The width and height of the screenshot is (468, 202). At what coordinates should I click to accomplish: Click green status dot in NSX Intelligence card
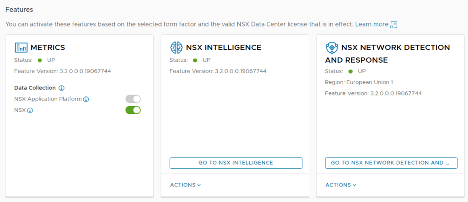[x=195, y=60]
